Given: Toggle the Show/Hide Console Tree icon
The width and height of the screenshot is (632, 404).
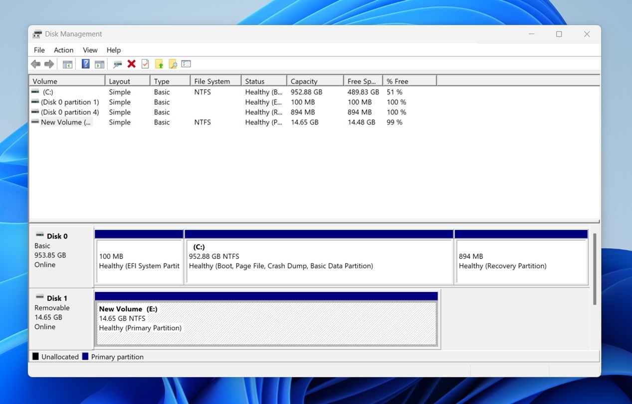Looking at the screenshot, I should click(67, 64).
